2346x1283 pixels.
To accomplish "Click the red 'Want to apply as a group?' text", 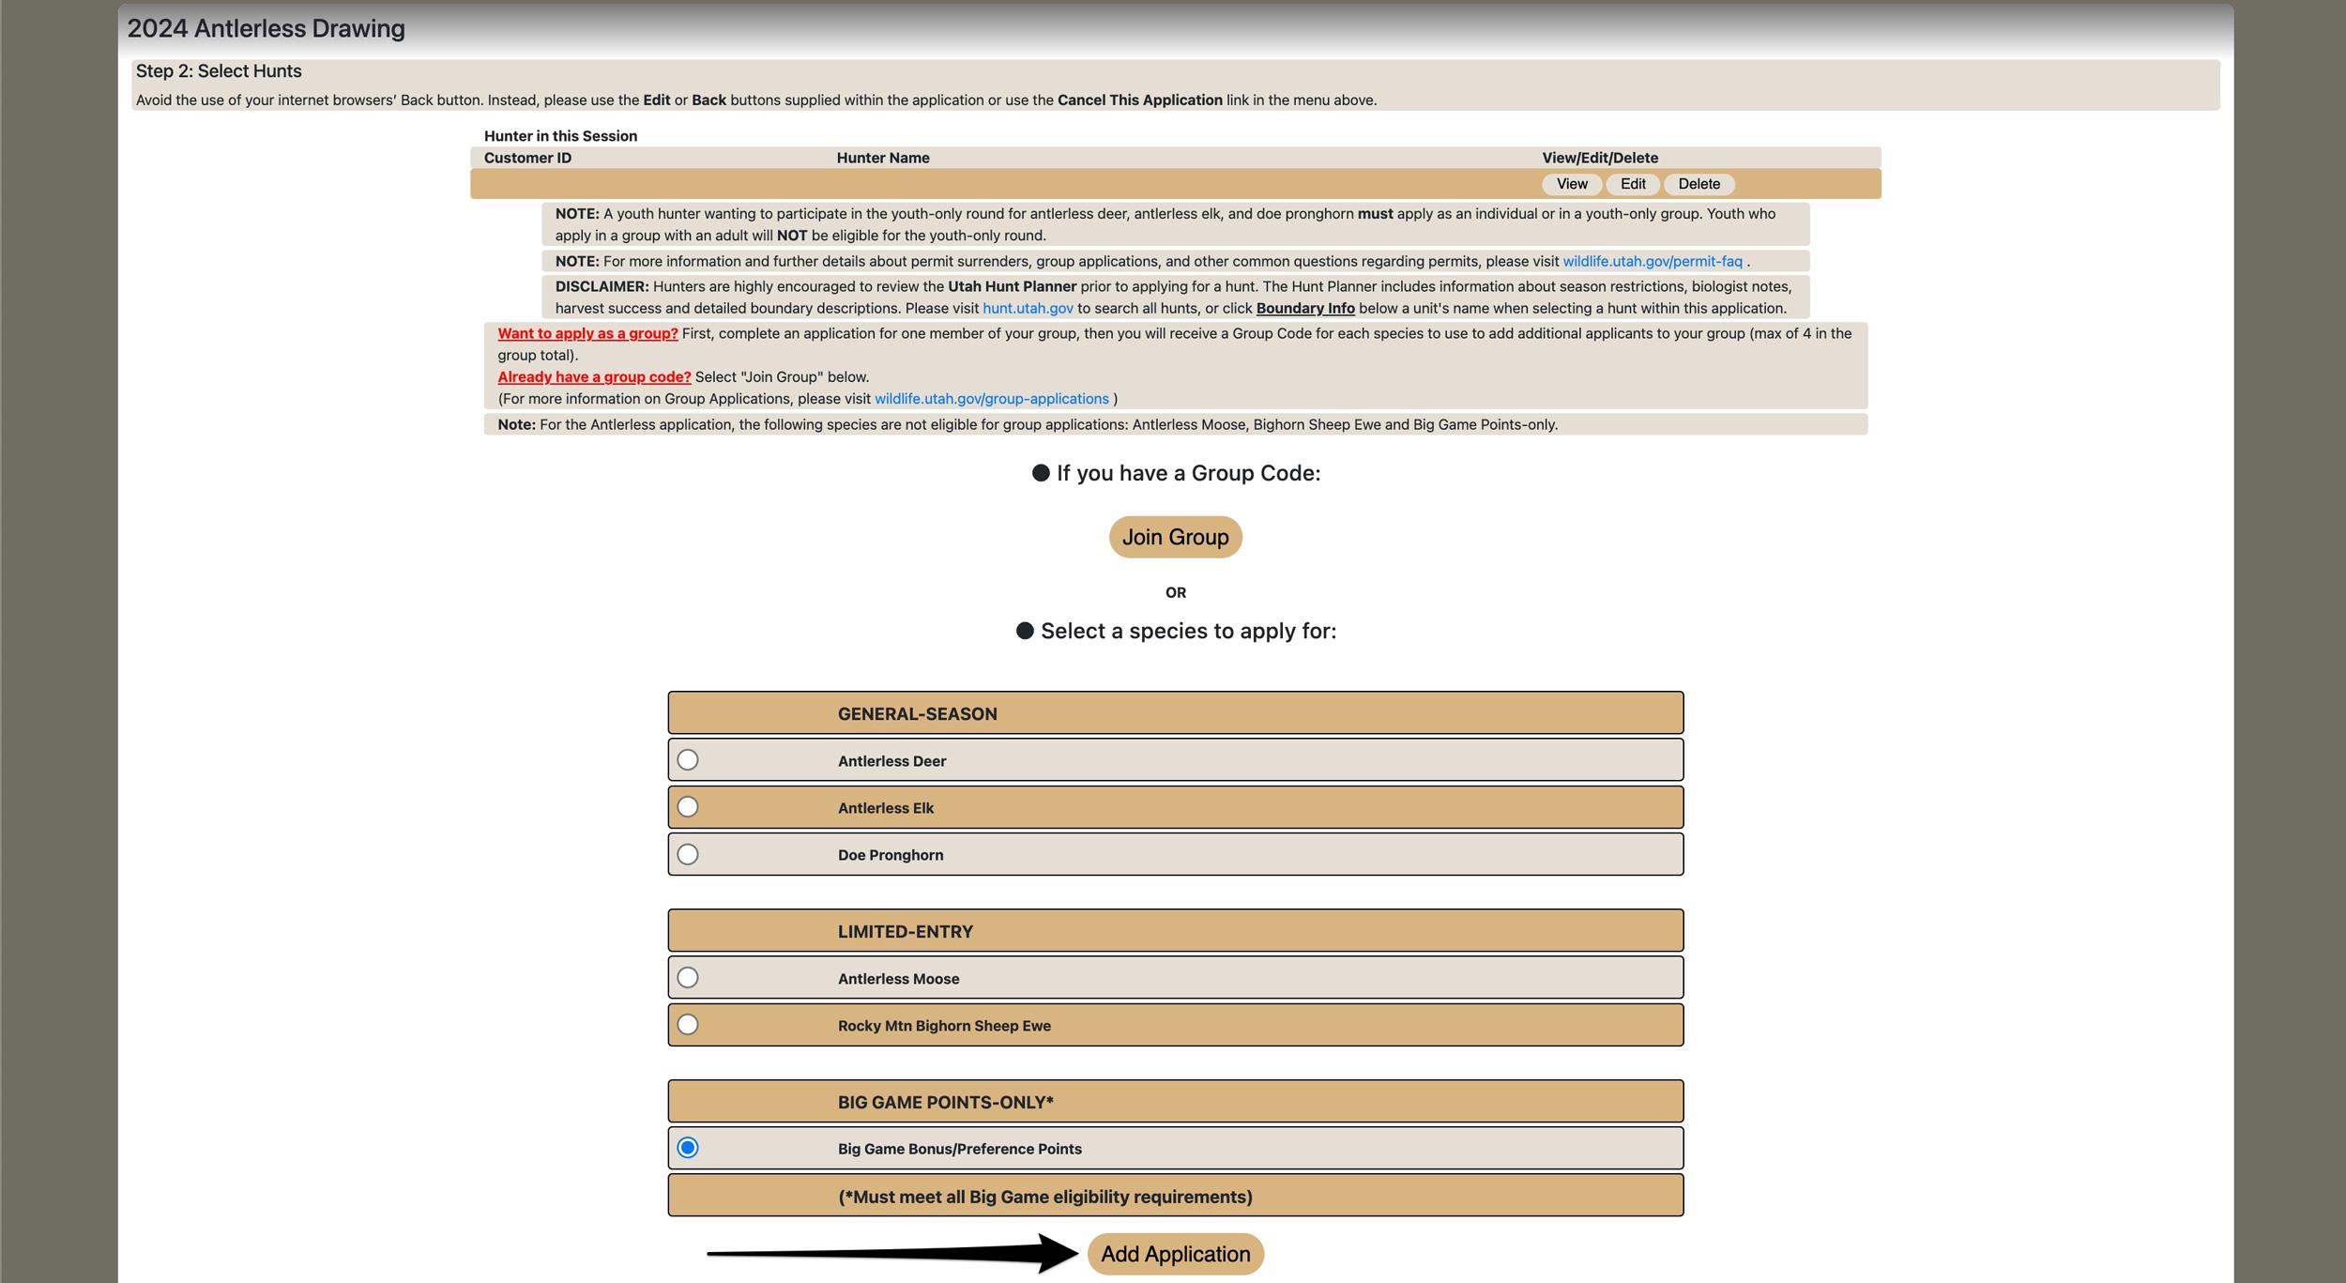I will (x=587, y=334).
